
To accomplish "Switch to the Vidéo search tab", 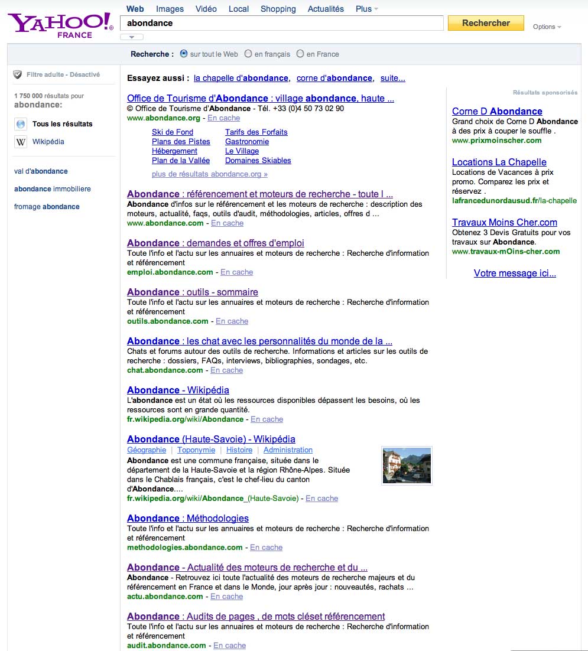I will (x=206, y=9).
